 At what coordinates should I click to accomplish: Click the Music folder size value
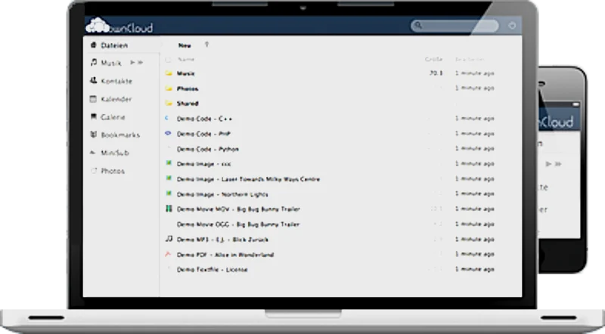point(436,73)
